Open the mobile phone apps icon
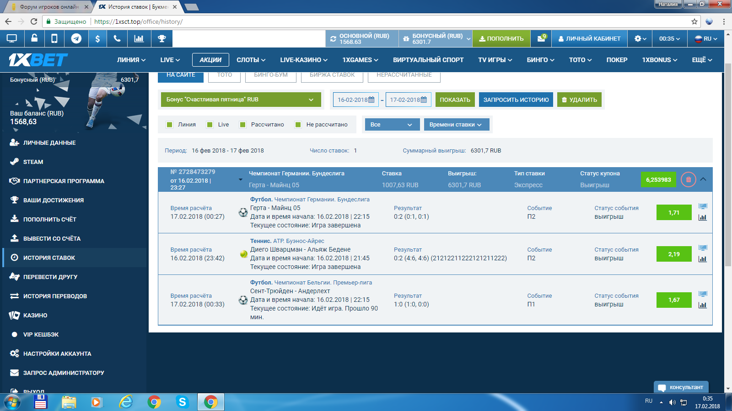 click(x=54, y=39)
